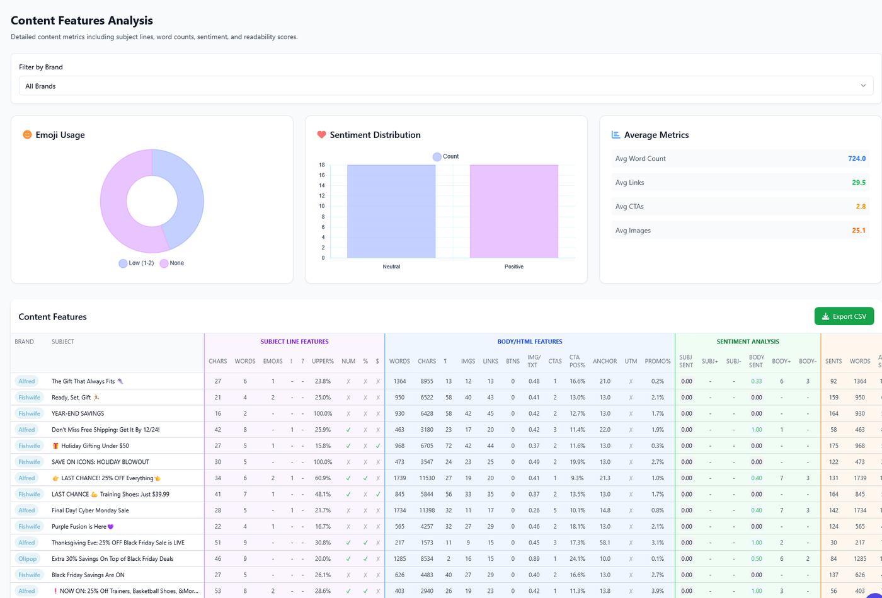Viewport: 882px width, 598px height.
Task: Click the Neutral bar in sentiment chart
Action: click(391, 211)
